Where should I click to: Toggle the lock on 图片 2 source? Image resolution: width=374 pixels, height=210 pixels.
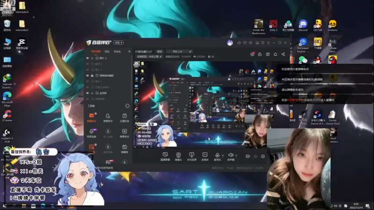pyautogui.click(x=92, y=58)
